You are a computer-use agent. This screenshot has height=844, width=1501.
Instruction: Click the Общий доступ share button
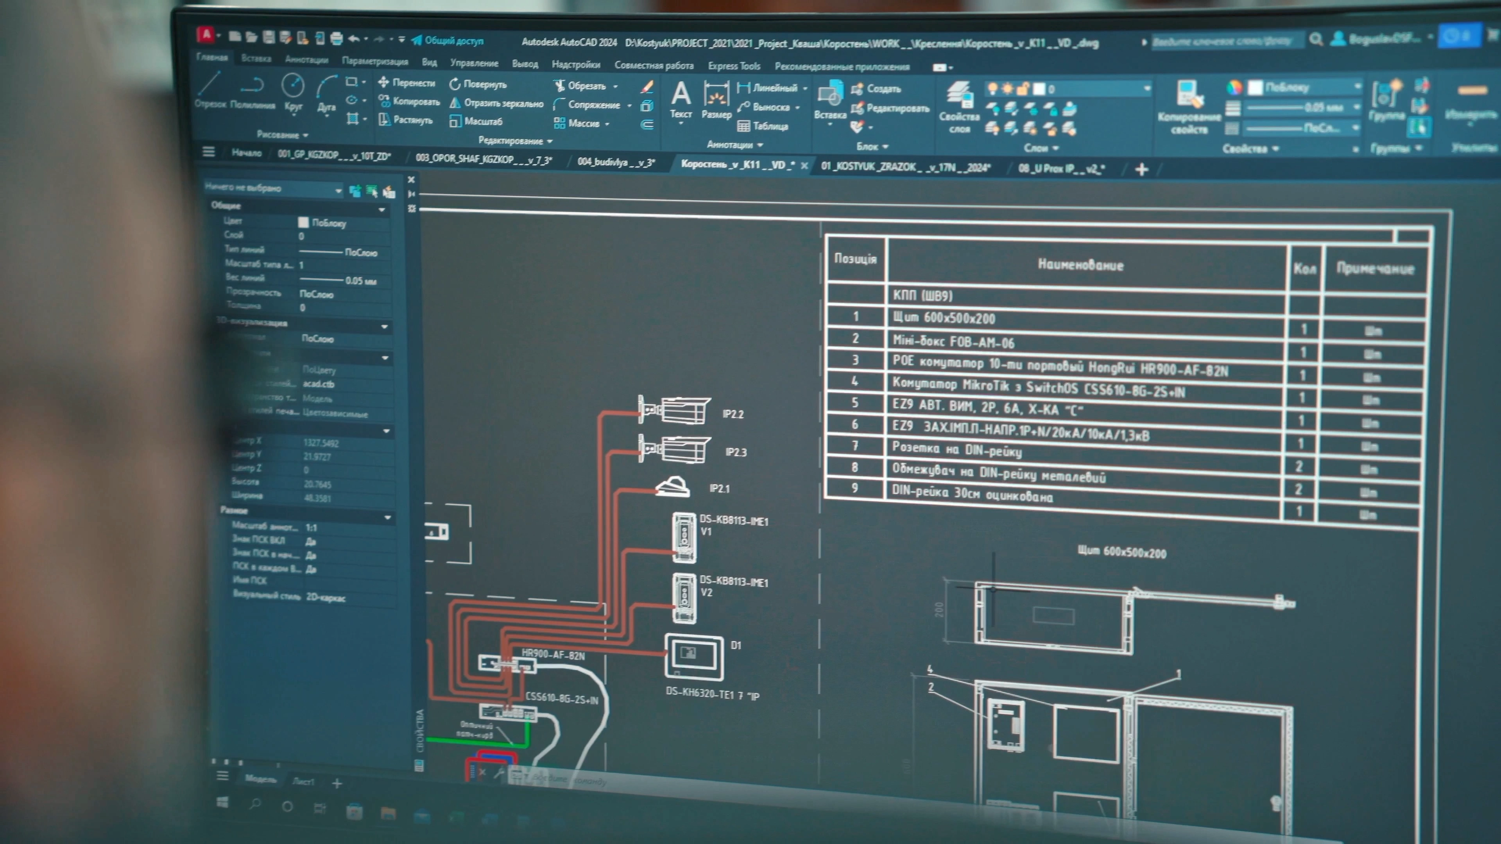tap(448, 40)
